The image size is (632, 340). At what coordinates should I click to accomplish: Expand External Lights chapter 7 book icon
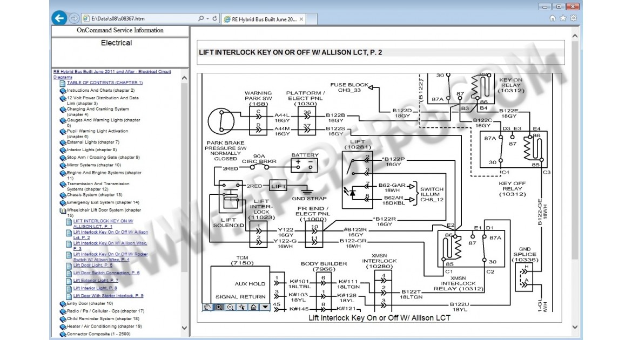[63, 142]
